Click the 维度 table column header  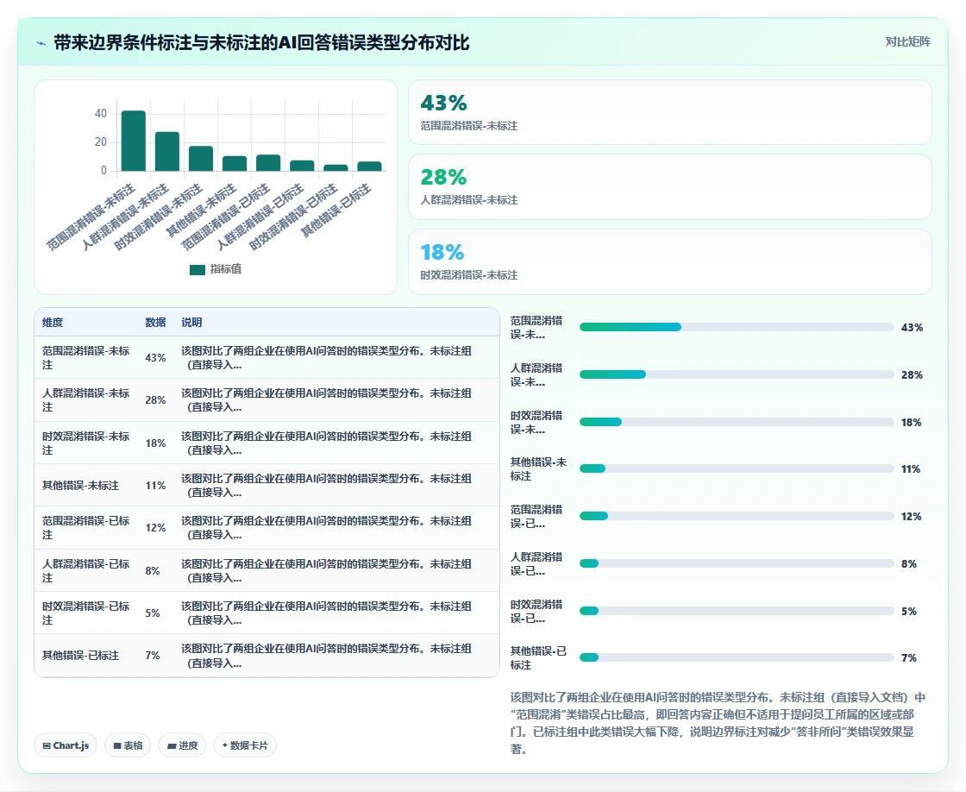(53, 323)
